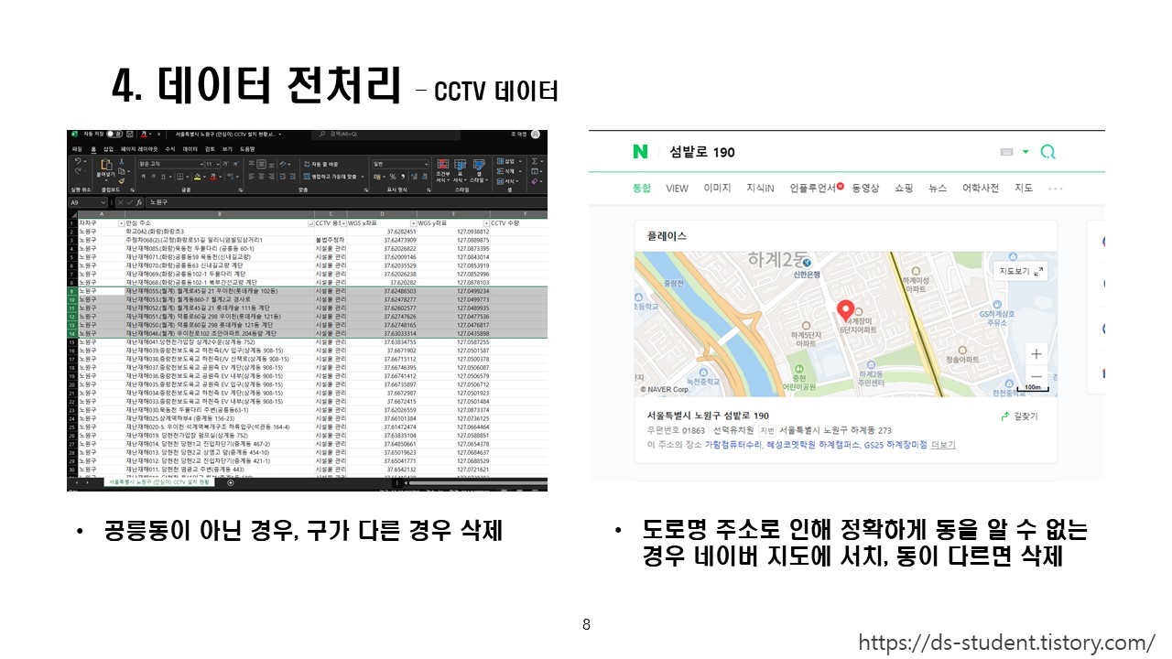Screen dimensions: 1172x659
Task: Open the Data (데이터) ribbon tab
Action: (190, 149)
